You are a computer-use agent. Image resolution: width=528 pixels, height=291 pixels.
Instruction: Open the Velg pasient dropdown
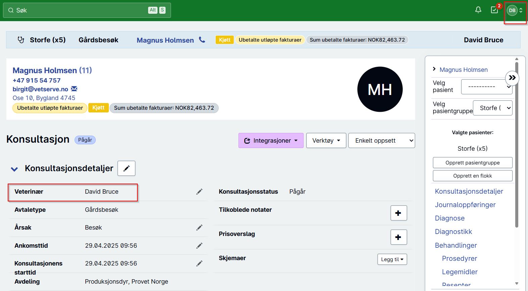click(487, 87)
